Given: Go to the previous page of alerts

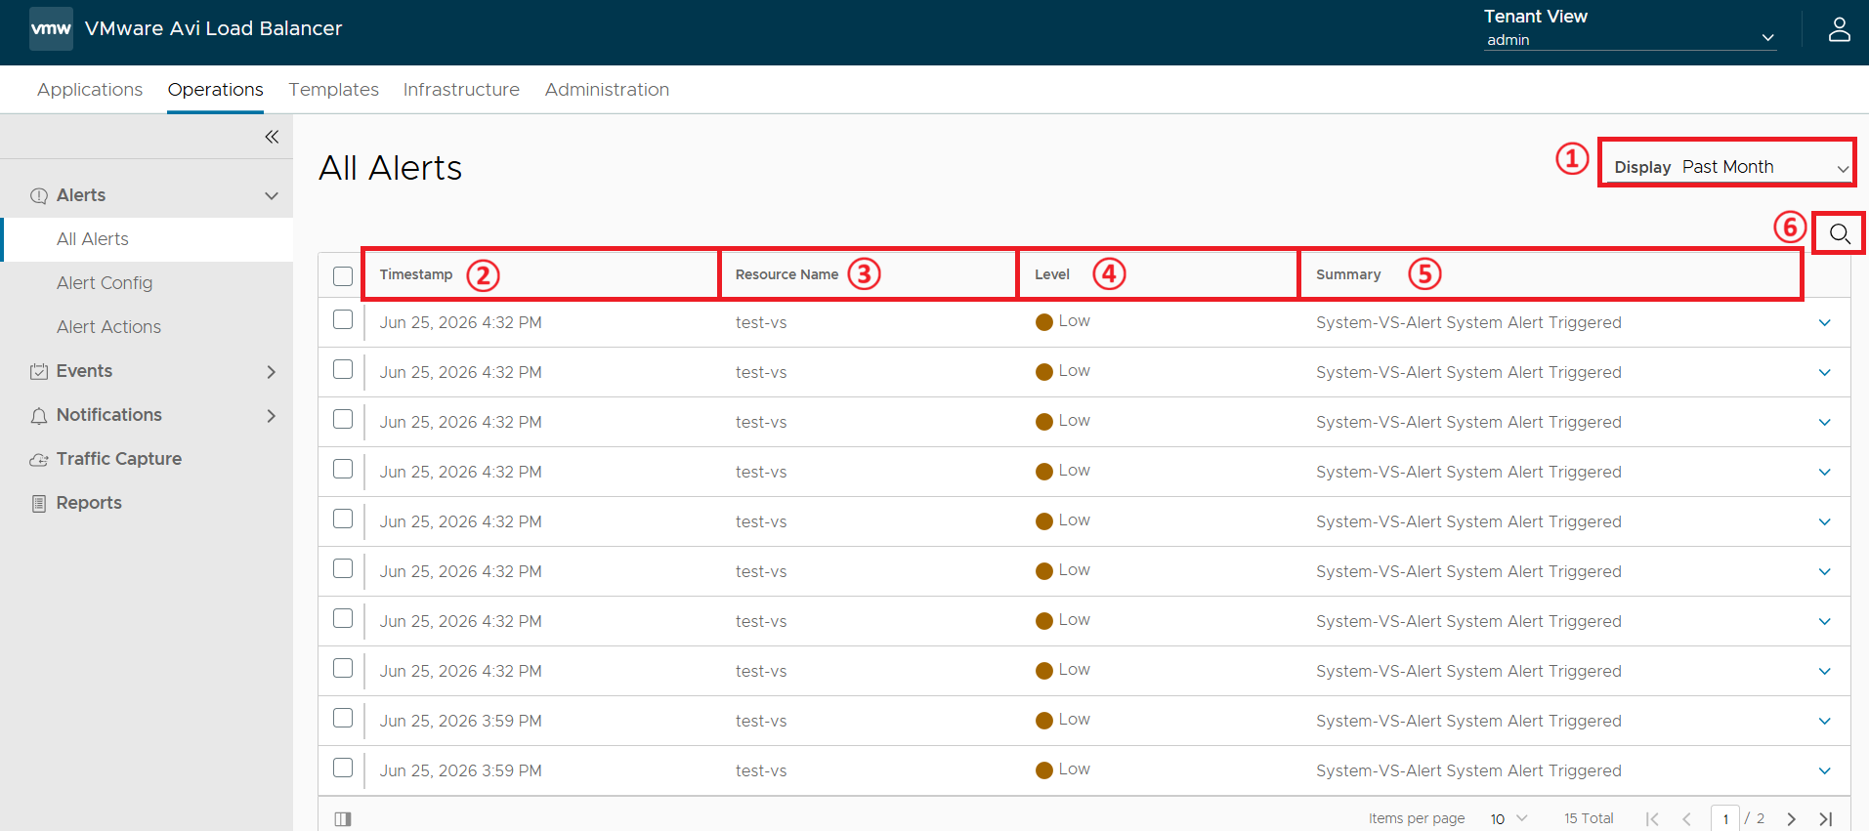Looking at the screenshot, I should pos(1686,818).
